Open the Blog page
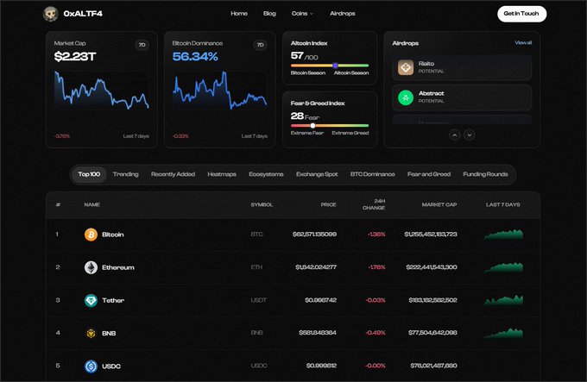Screen dimensions: 587x382 269,14
